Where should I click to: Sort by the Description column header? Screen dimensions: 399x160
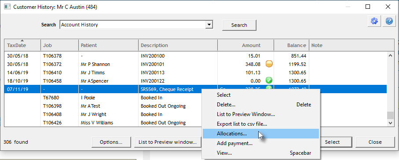178,45
